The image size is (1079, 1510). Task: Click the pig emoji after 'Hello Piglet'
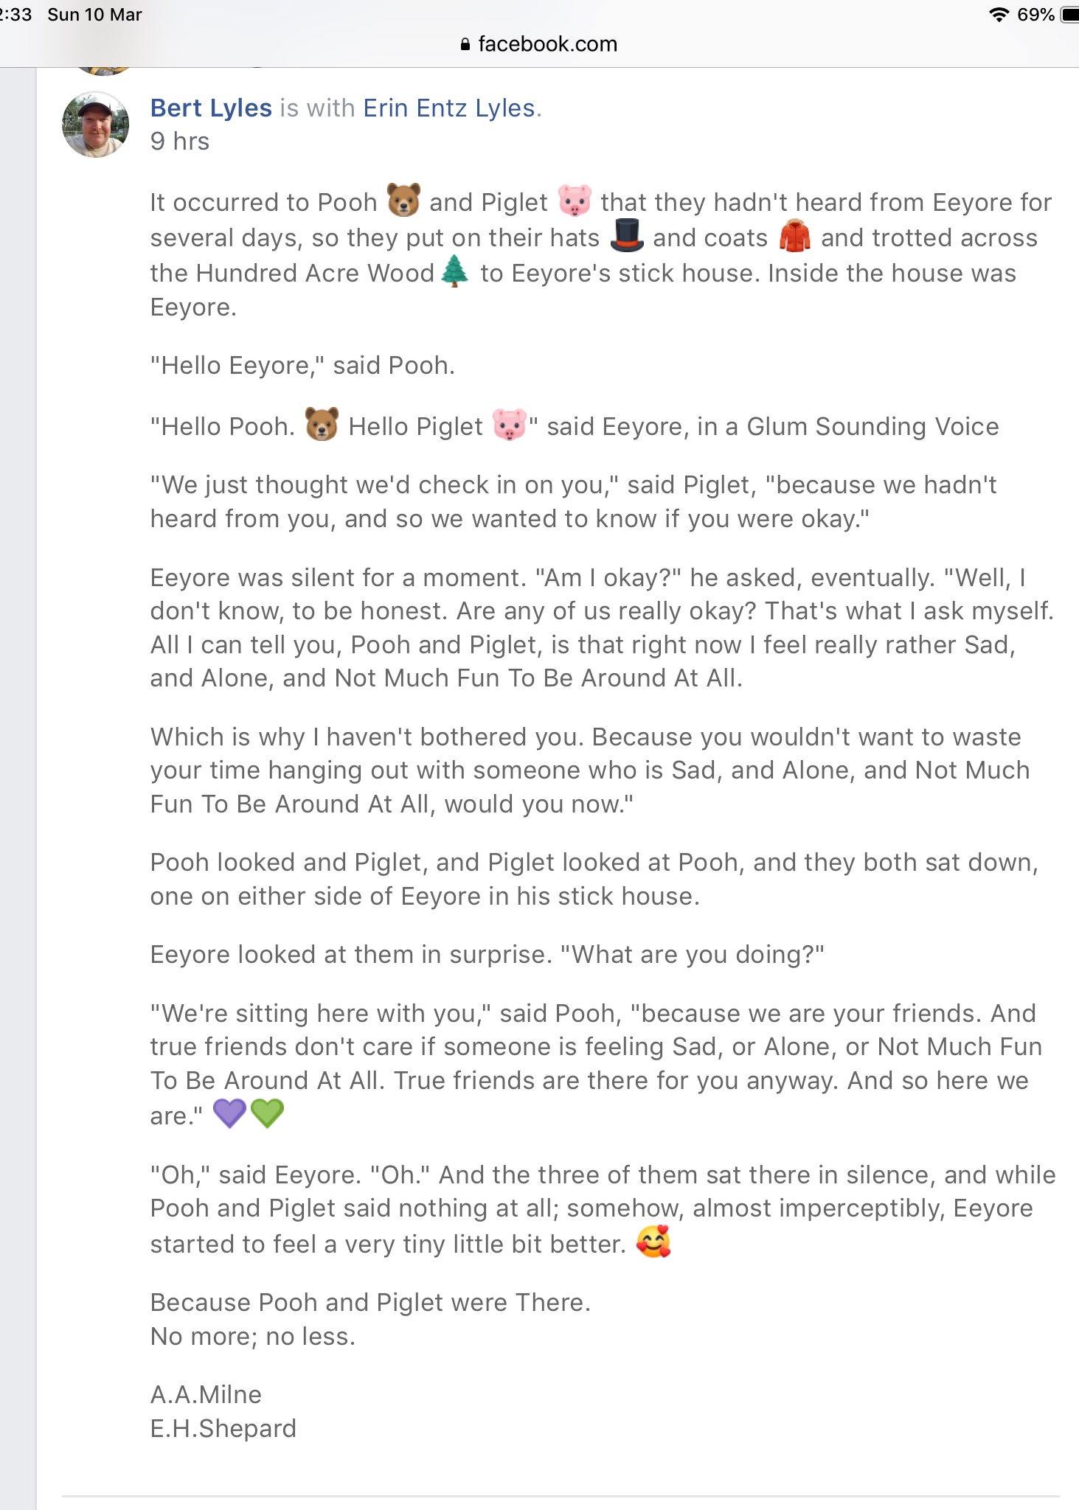tap(510, 424)
